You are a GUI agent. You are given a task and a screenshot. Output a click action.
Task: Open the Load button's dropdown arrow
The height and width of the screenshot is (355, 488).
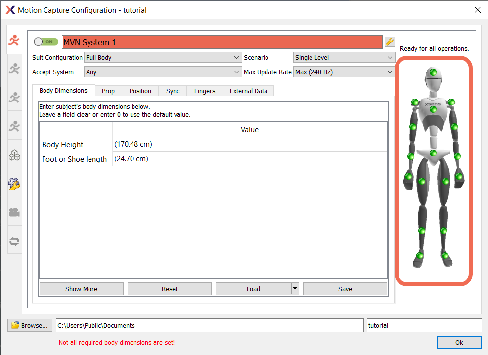click(x=294, y=289)
